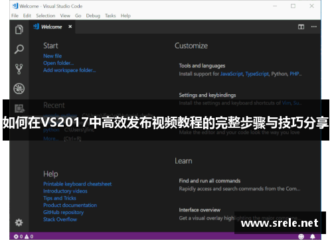Open the Debug menu

93,16
